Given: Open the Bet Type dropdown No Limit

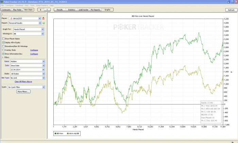Looking at the screenshot, I should click(x=28, y=78).
